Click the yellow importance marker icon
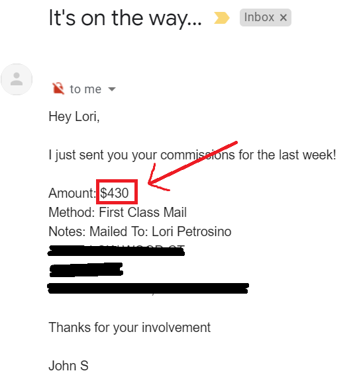This screenshot has width=359, height=375. pyautogui.click(x=221, y=18)
